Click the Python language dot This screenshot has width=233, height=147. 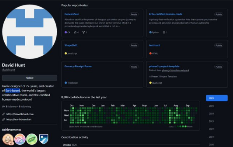coord(151,32)
